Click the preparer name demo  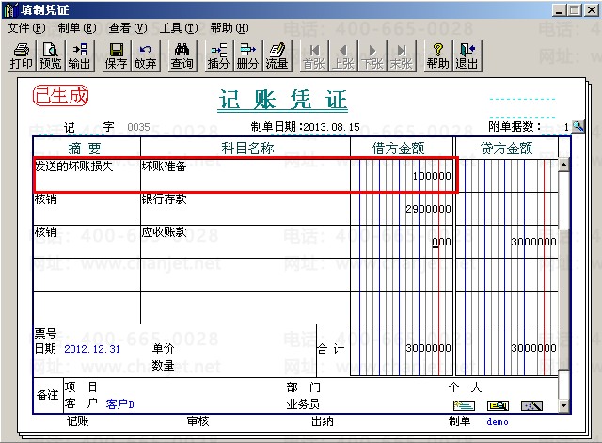pyautogui.click(x=498, y=422)
